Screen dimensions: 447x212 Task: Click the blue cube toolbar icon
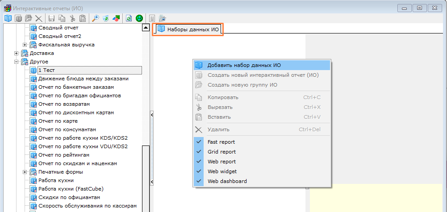point(8,18)
